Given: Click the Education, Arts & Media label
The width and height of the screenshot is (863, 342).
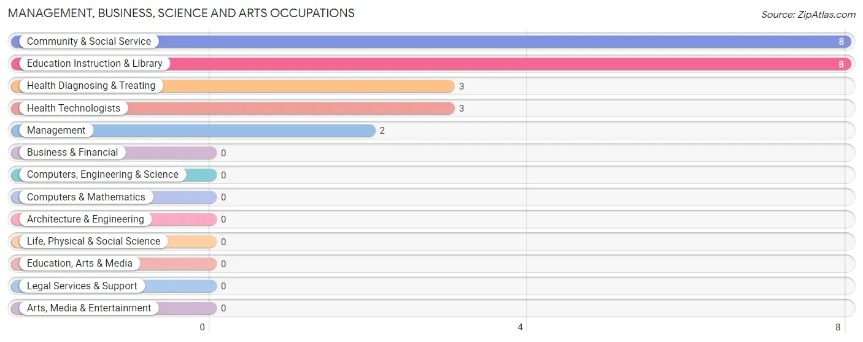Looking at the screenshot, I should click(x=80, y=264).
